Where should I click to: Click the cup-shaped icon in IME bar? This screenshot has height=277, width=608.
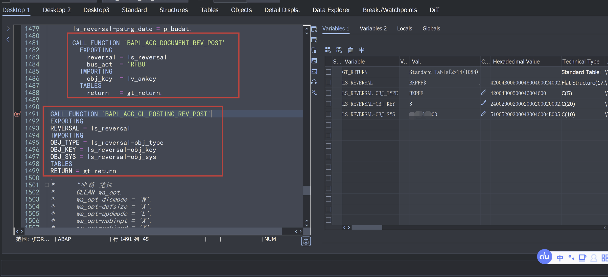[x=582, y=258]
